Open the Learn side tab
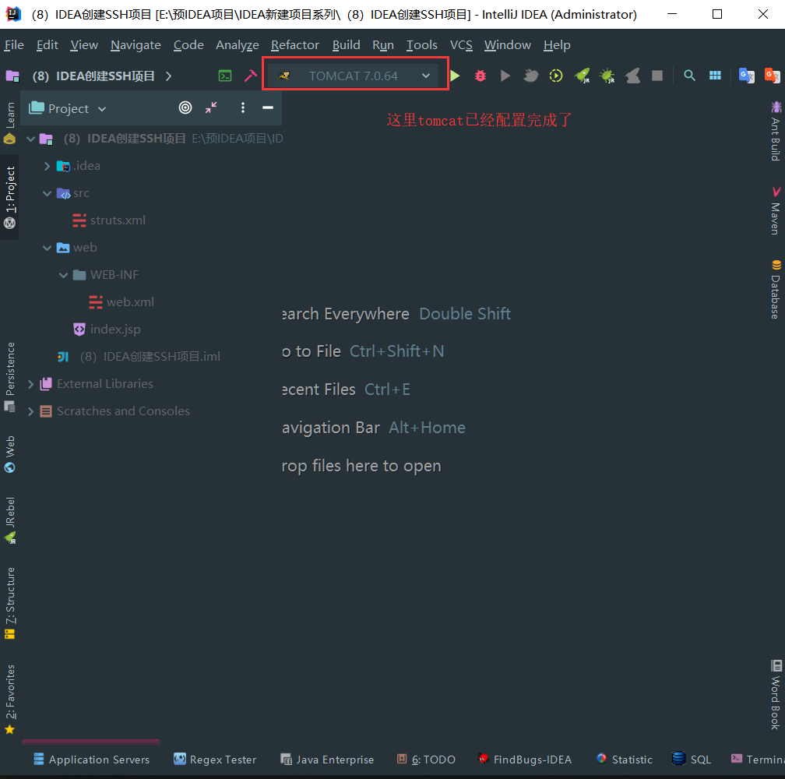 point(9,122)
